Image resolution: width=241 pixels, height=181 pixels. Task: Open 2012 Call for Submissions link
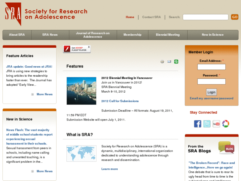pos(120,101)
